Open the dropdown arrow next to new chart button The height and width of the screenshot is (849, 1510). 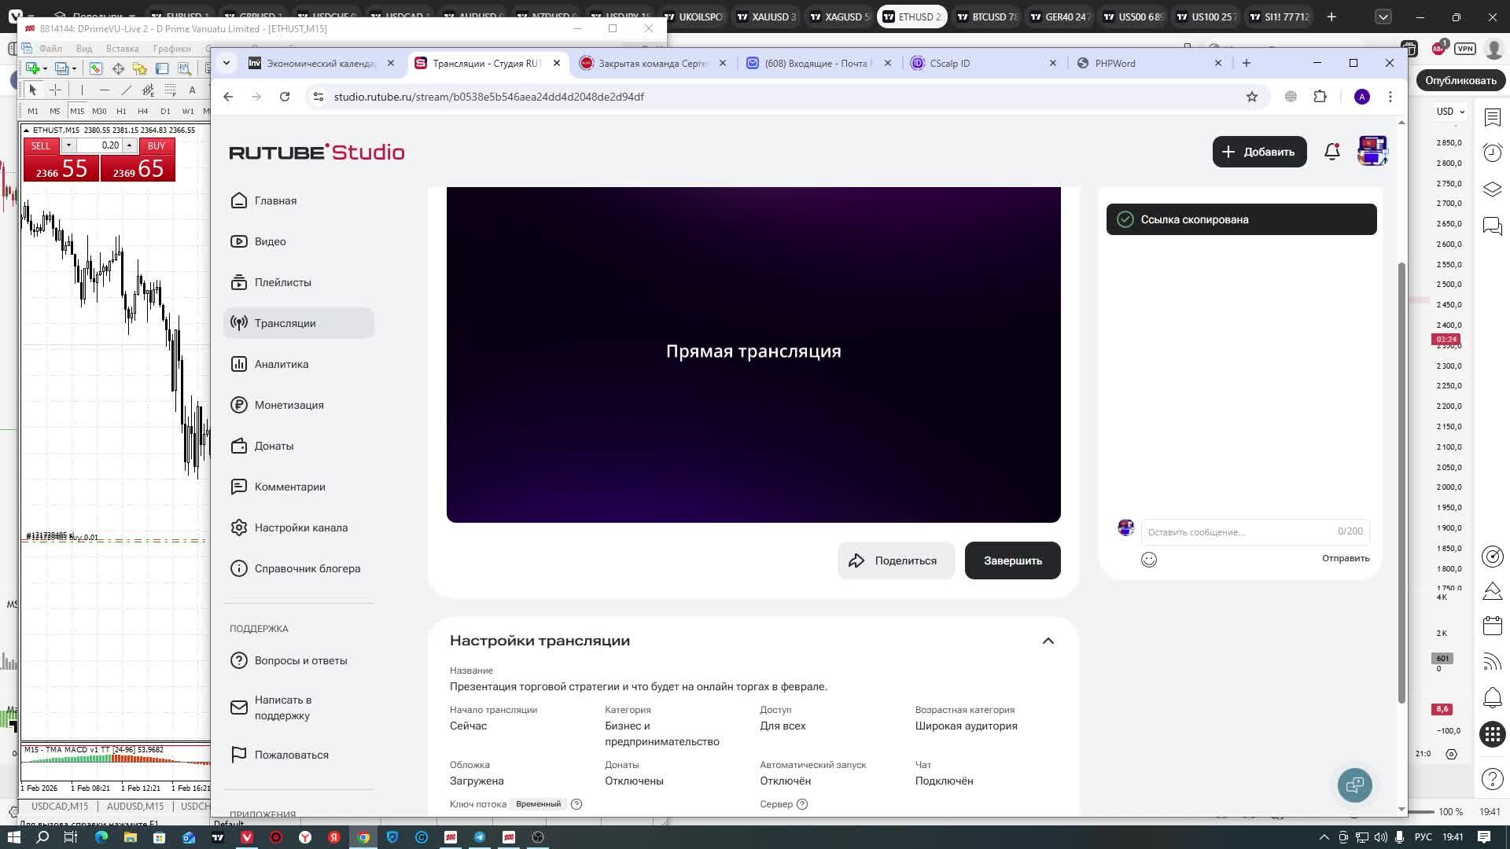[45, 68]
